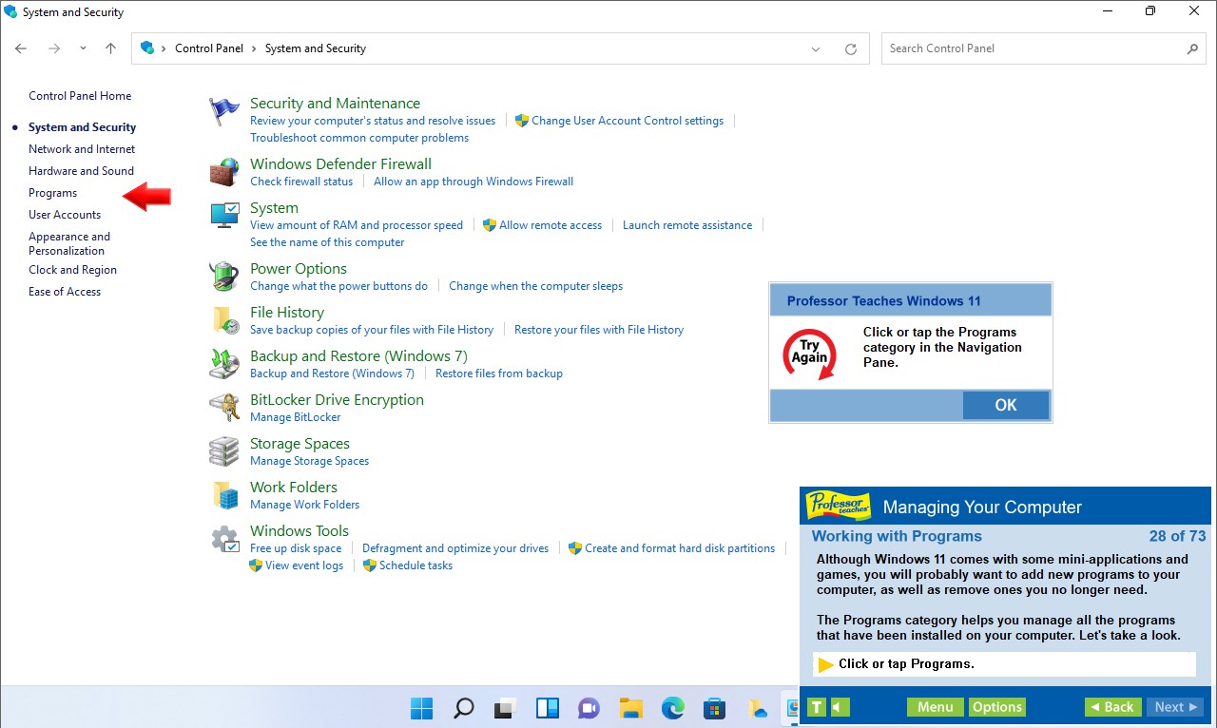The image size is (1217, 728).
Task: Expand the chevron after Control Panel breadcrumb
Action: pyautogui.click(x=254, y=48)
